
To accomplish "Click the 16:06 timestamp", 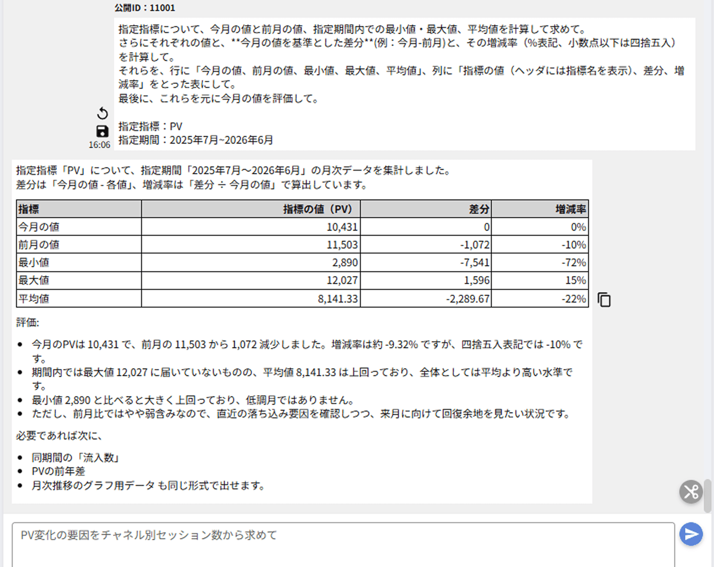I will (99, 145).
